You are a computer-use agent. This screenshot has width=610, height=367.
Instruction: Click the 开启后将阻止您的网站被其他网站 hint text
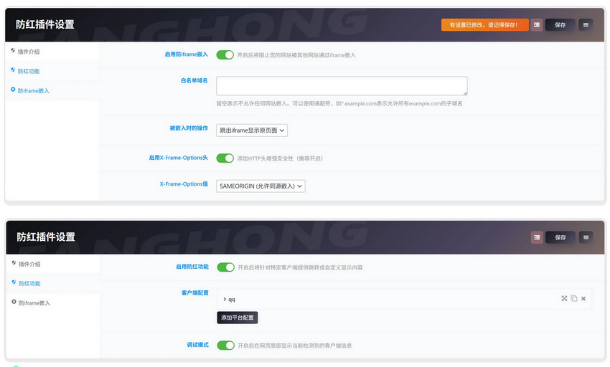[296, 55]
